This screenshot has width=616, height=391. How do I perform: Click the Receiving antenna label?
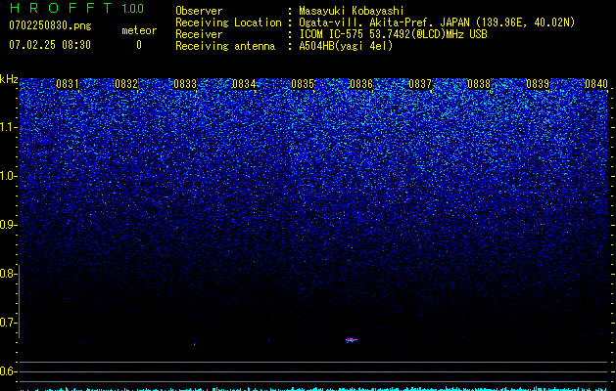click(225, 46)
